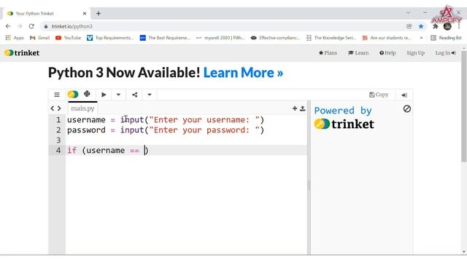Click the sign-in arrow icon beside Copy

[404, 95]
